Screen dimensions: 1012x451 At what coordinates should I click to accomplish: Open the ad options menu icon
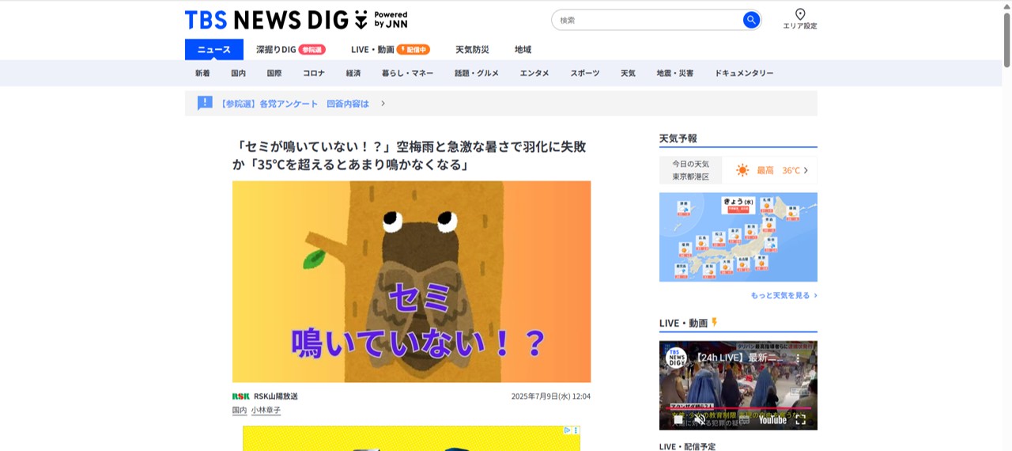click(x=576, y=430)
